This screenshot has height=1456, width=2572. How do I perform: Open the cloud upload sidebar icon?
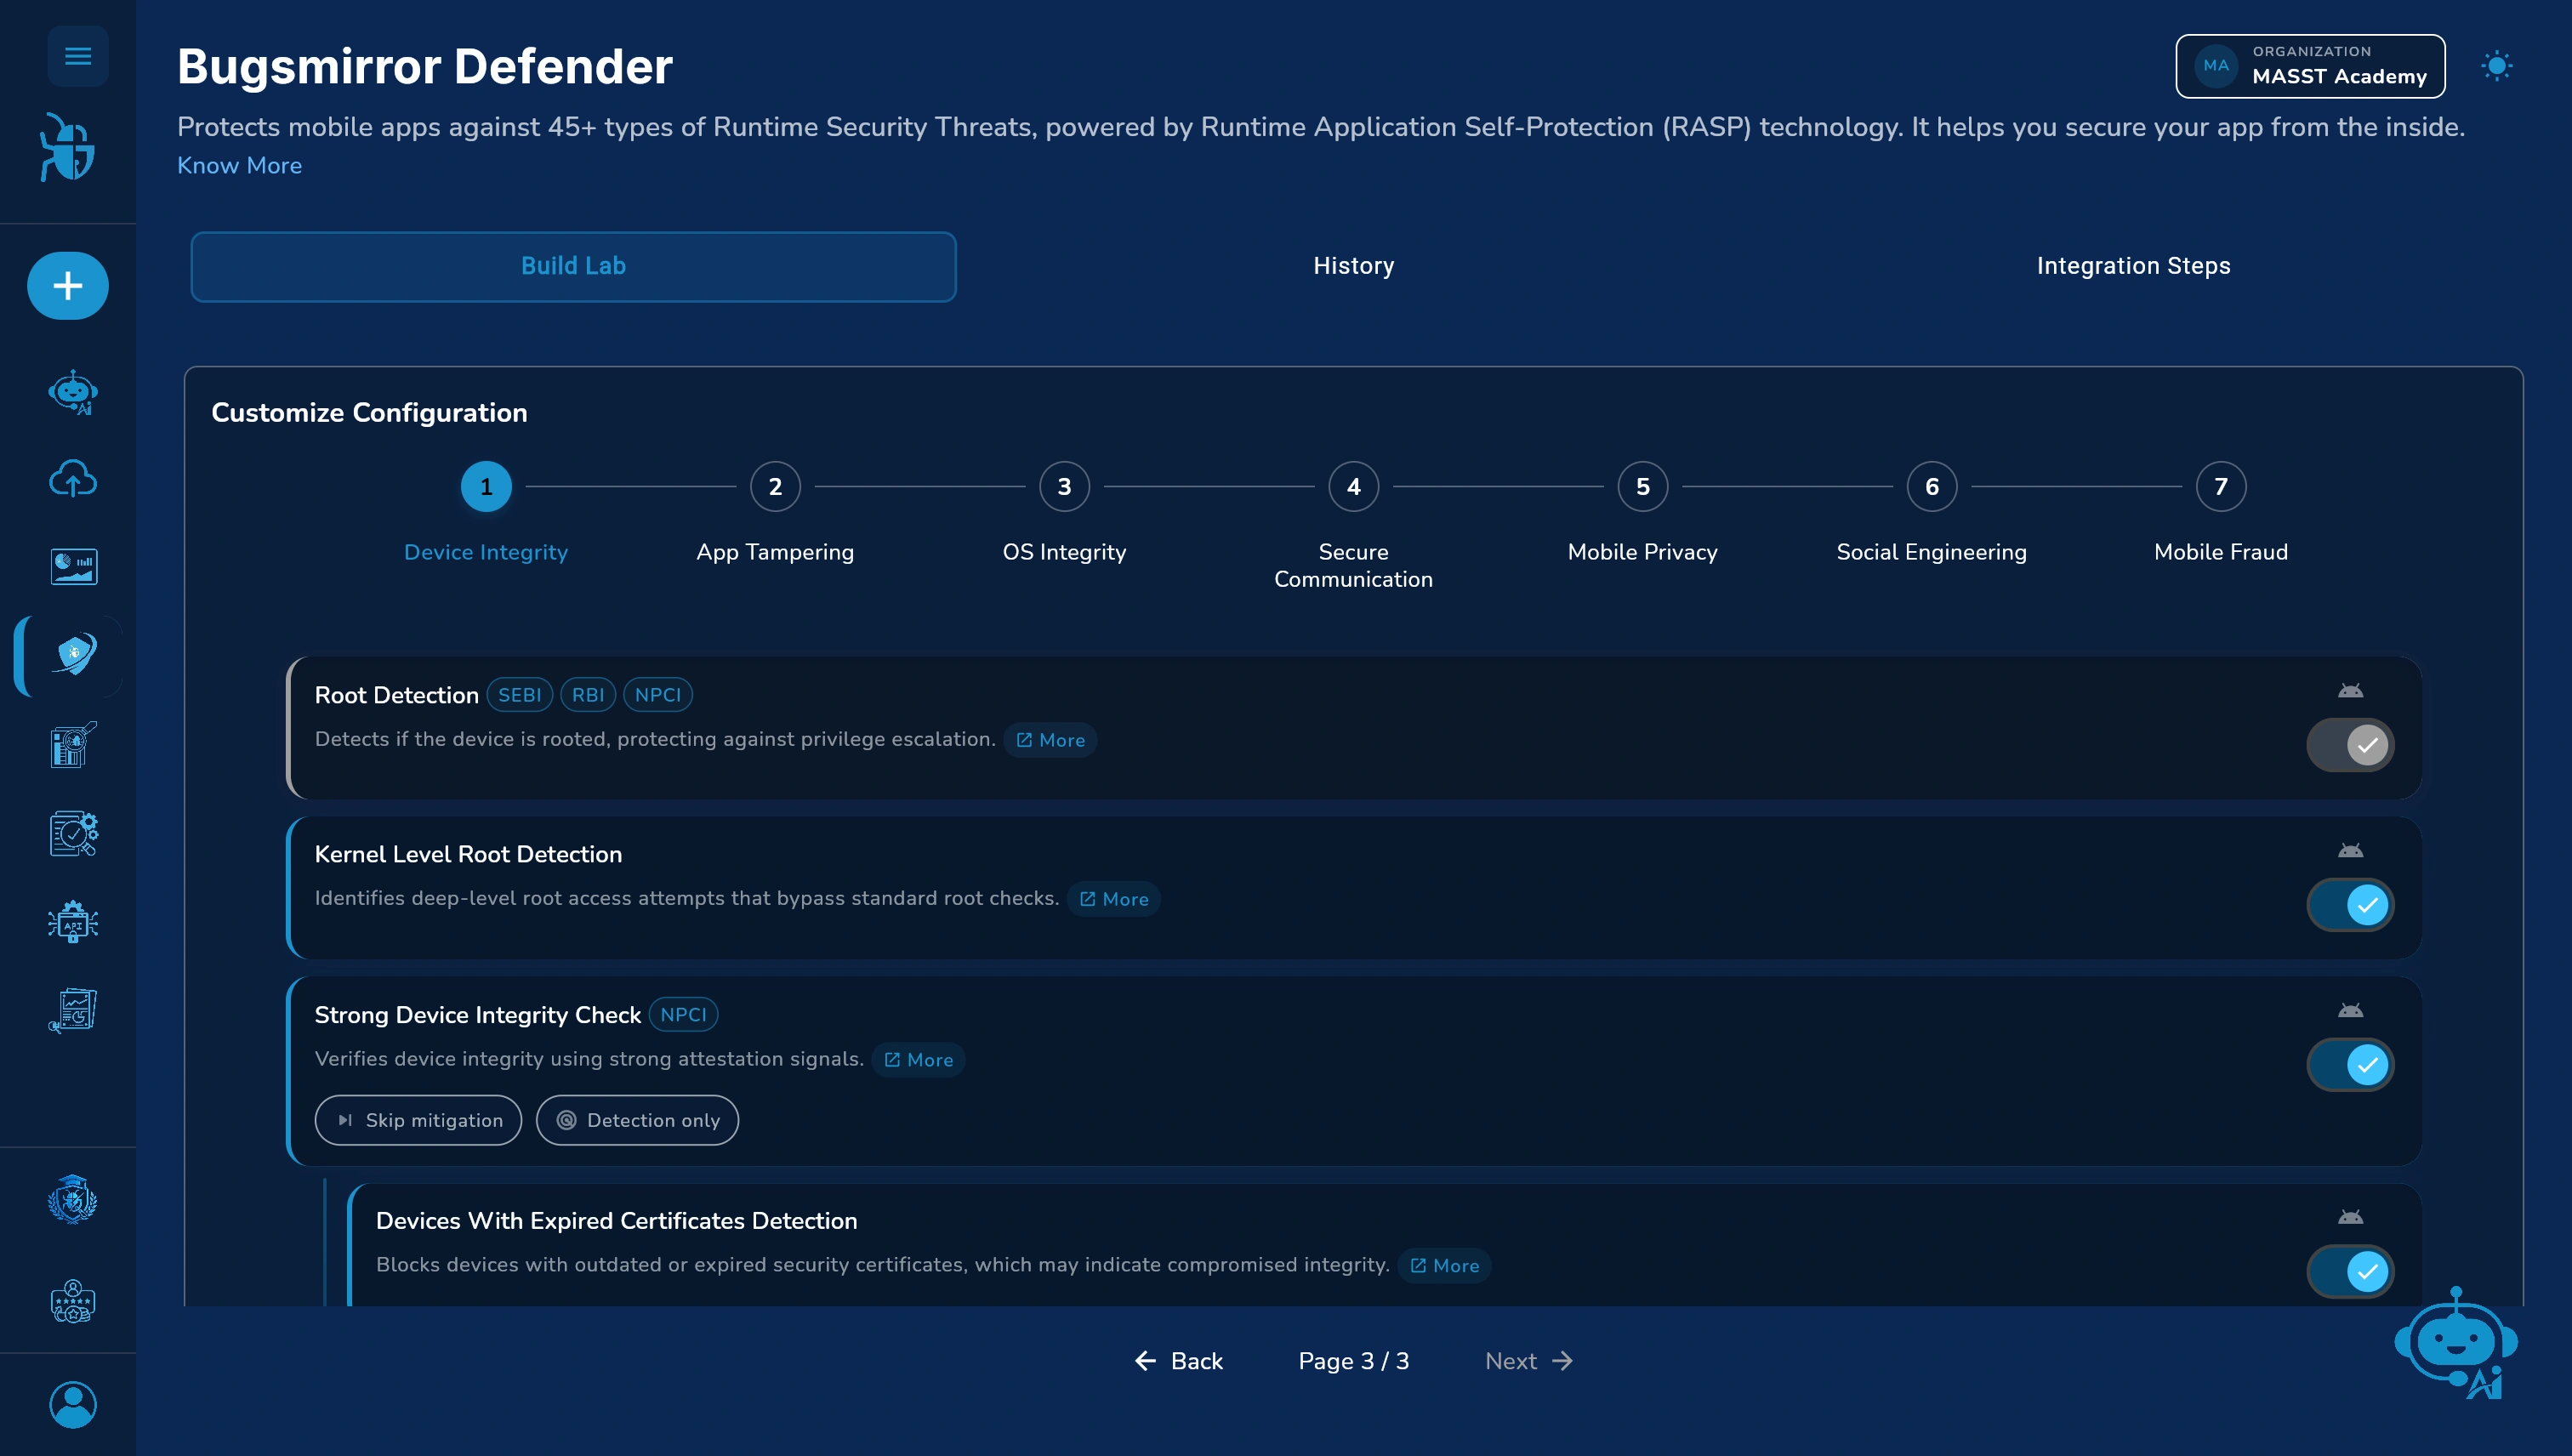pos(73,479)
